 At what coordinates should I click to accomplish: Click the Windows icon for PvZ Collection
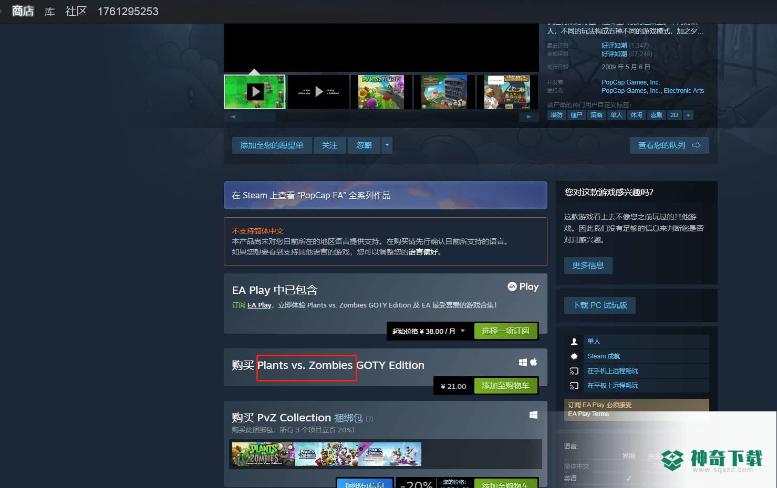click(533, 415)
